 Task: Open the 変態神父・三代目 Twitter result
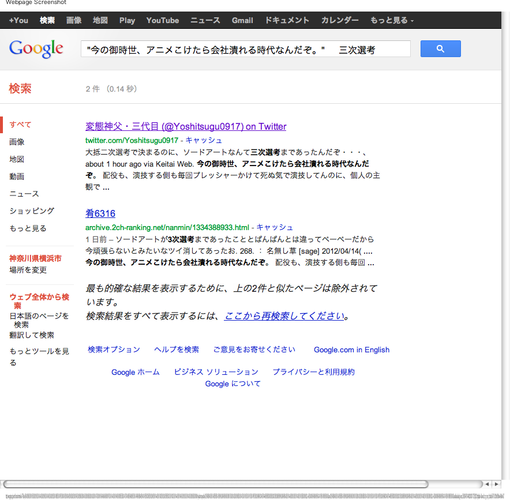(x=186, y=126)
